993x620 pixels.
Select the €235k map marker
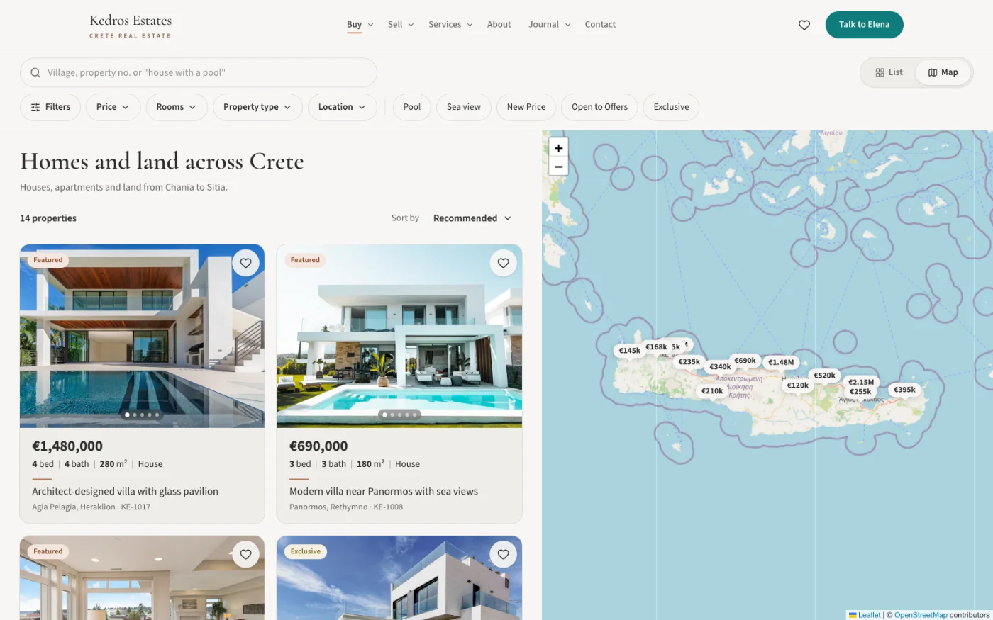tap(689, 361)
